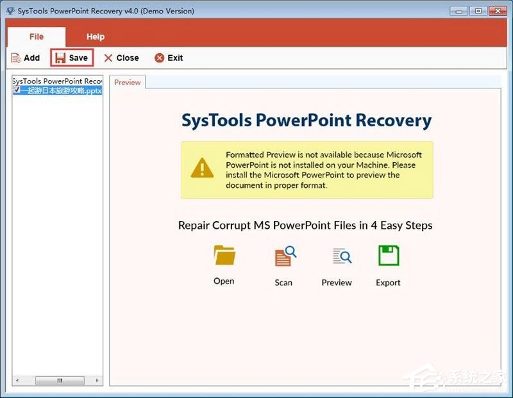Image resolution: width=513 pixels, height=398 pixels.
Task: Click the left arrow of the horizontal scrollbar
Action: 16,381
